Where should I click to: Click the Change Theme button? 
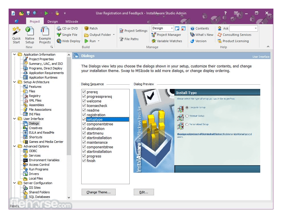click(98, 192)
